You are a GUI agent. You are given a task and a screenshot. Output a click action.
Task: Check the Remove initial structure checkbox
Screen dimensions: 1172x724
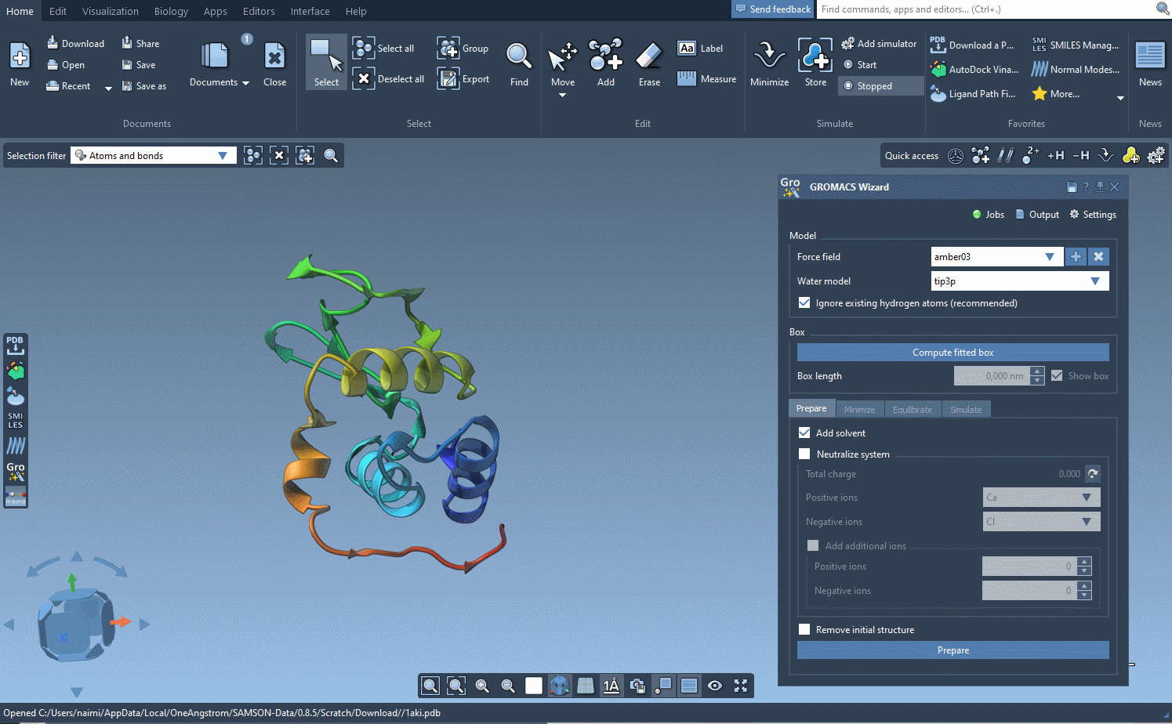coord(804,629)
